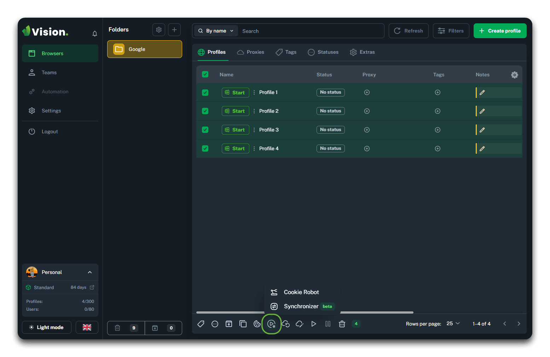Click the delete trash icon in bottom toolbar

click(x=342, y=324)
